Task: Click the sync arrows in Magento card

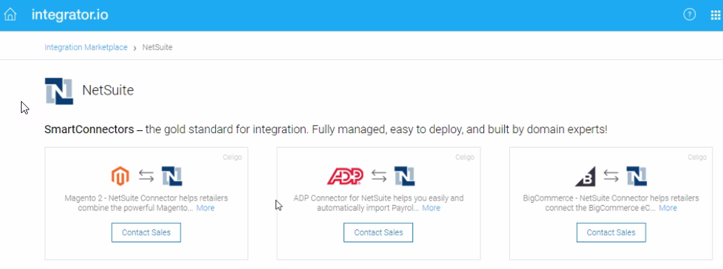Action: tap(146, 176)
